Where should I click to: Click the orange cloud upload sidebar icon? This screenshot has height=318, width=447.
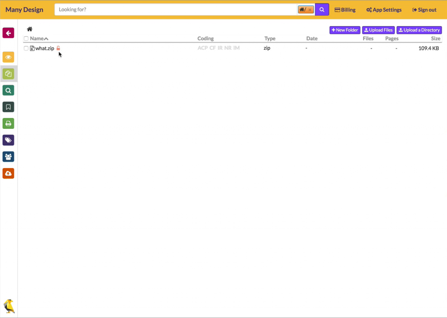click(x=8, y=173)
